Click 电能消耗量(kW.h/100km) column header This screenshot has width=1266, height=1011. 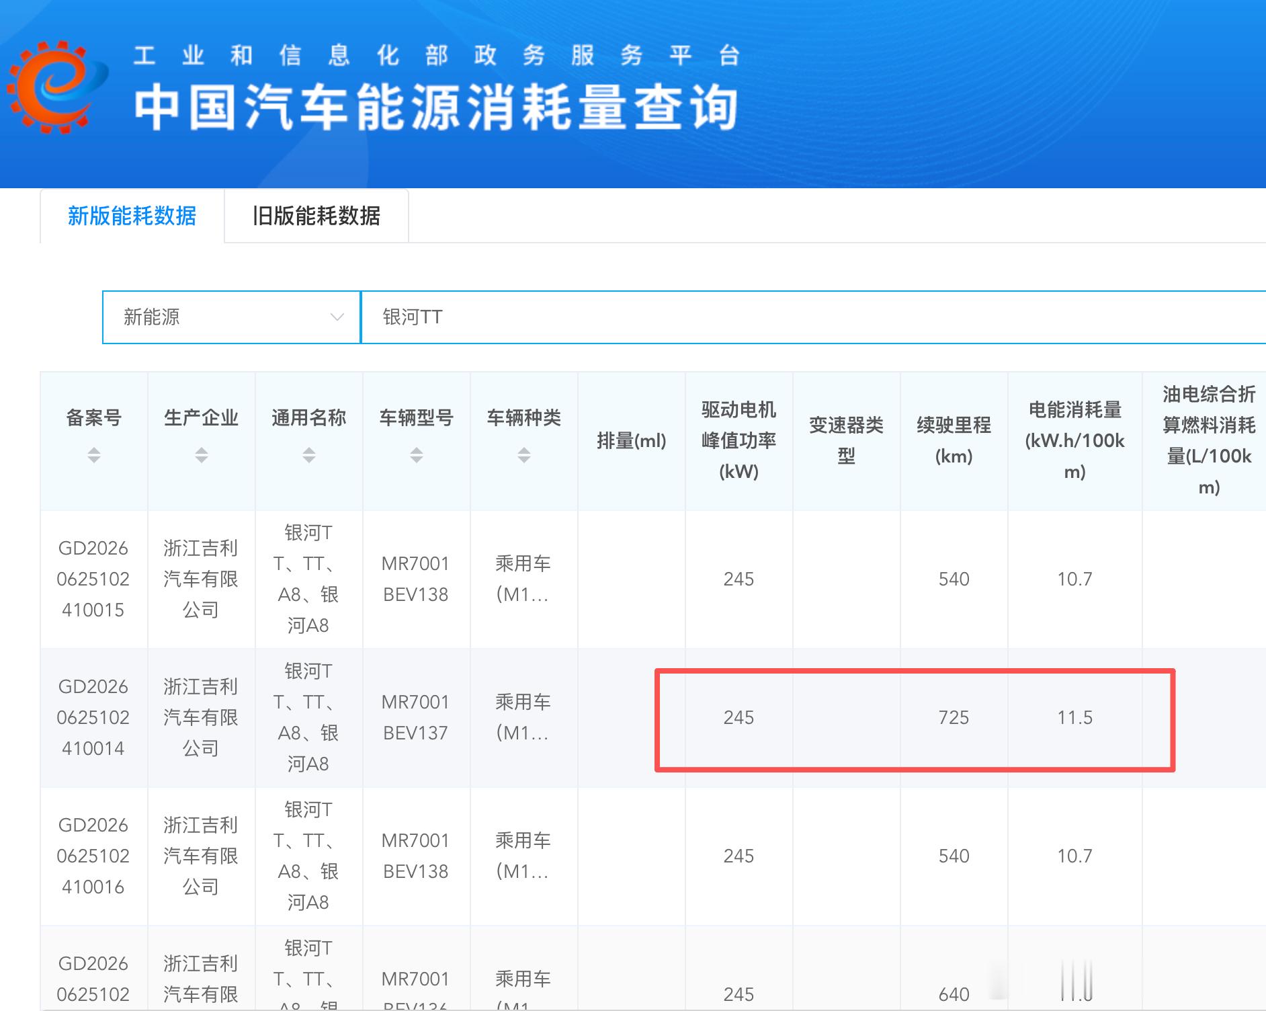(x=1075, y=441)
